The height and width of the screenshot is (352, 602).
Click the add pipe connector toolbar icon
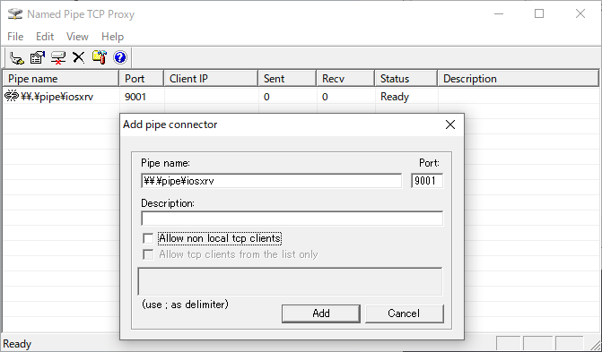point(17,57)
